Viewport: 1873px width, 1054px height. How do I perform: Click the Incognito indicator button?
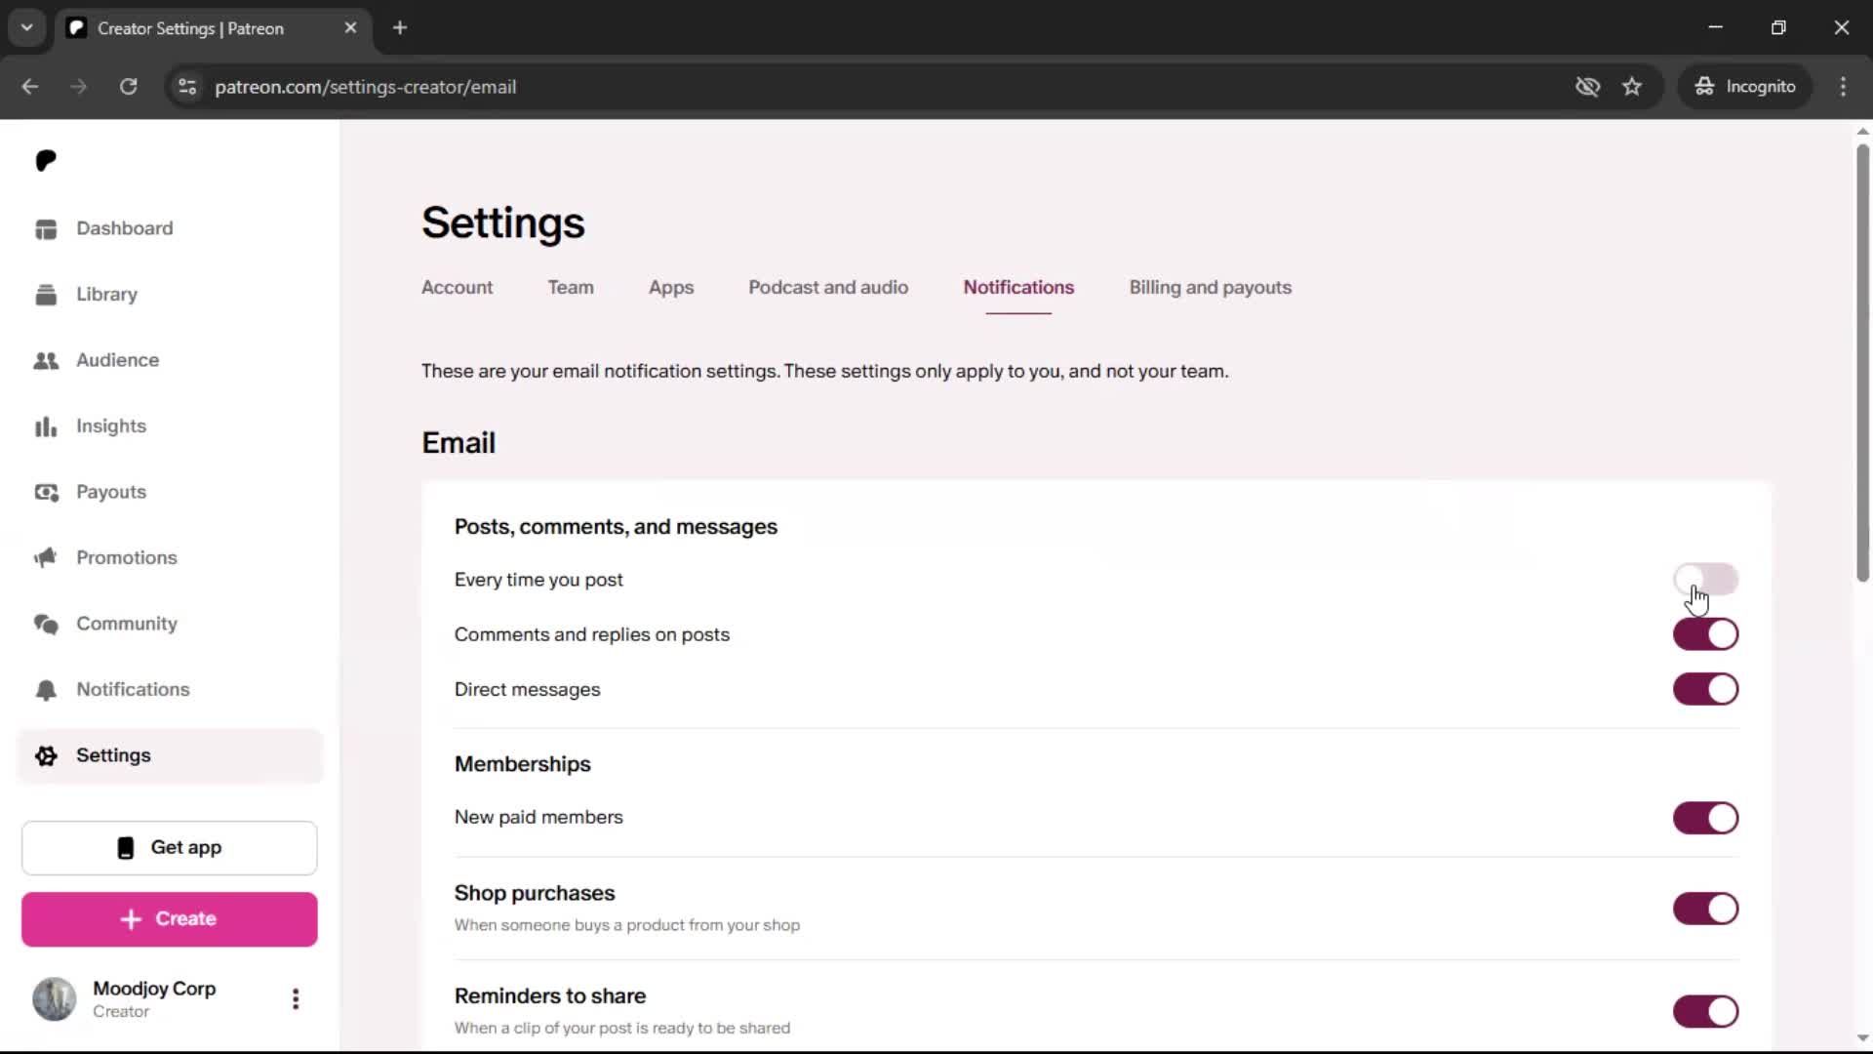pyautogui.click(x=1745, y=86)
